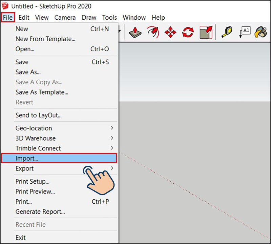Viewport: 271px width, 244px height.
Task: Choose Open... in File menu
Action: tap(59, 49)
